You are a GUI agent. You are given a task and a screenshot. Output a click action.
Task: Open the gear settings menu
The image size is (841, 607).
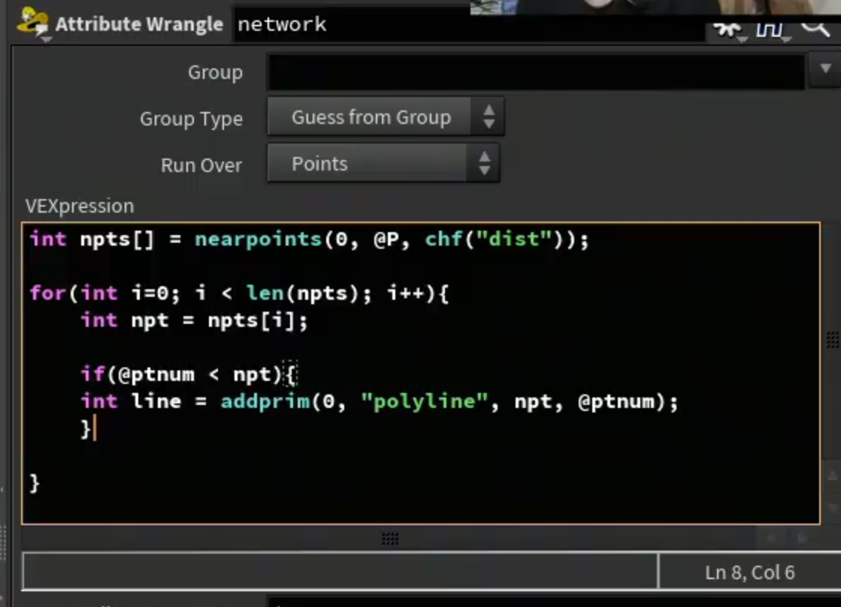click(728, 29)
